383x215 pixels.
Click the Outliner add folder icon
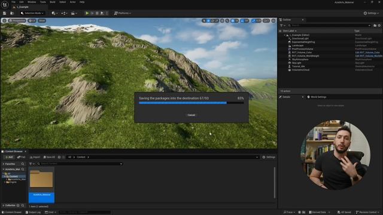pos(375,25)
